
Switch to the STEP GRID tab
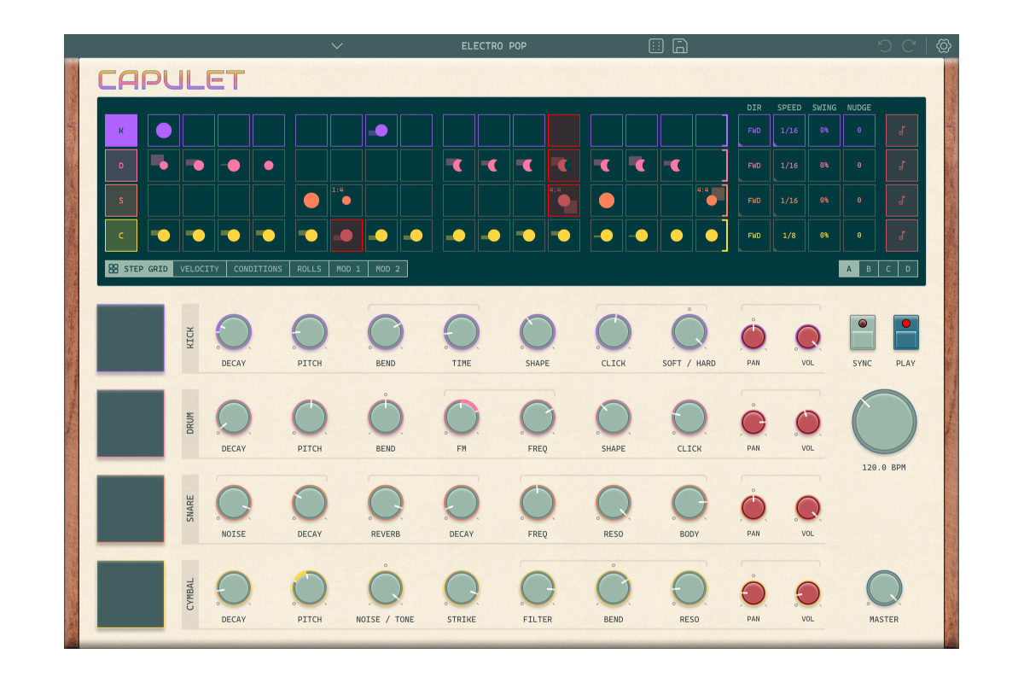[x=138, y=269]
